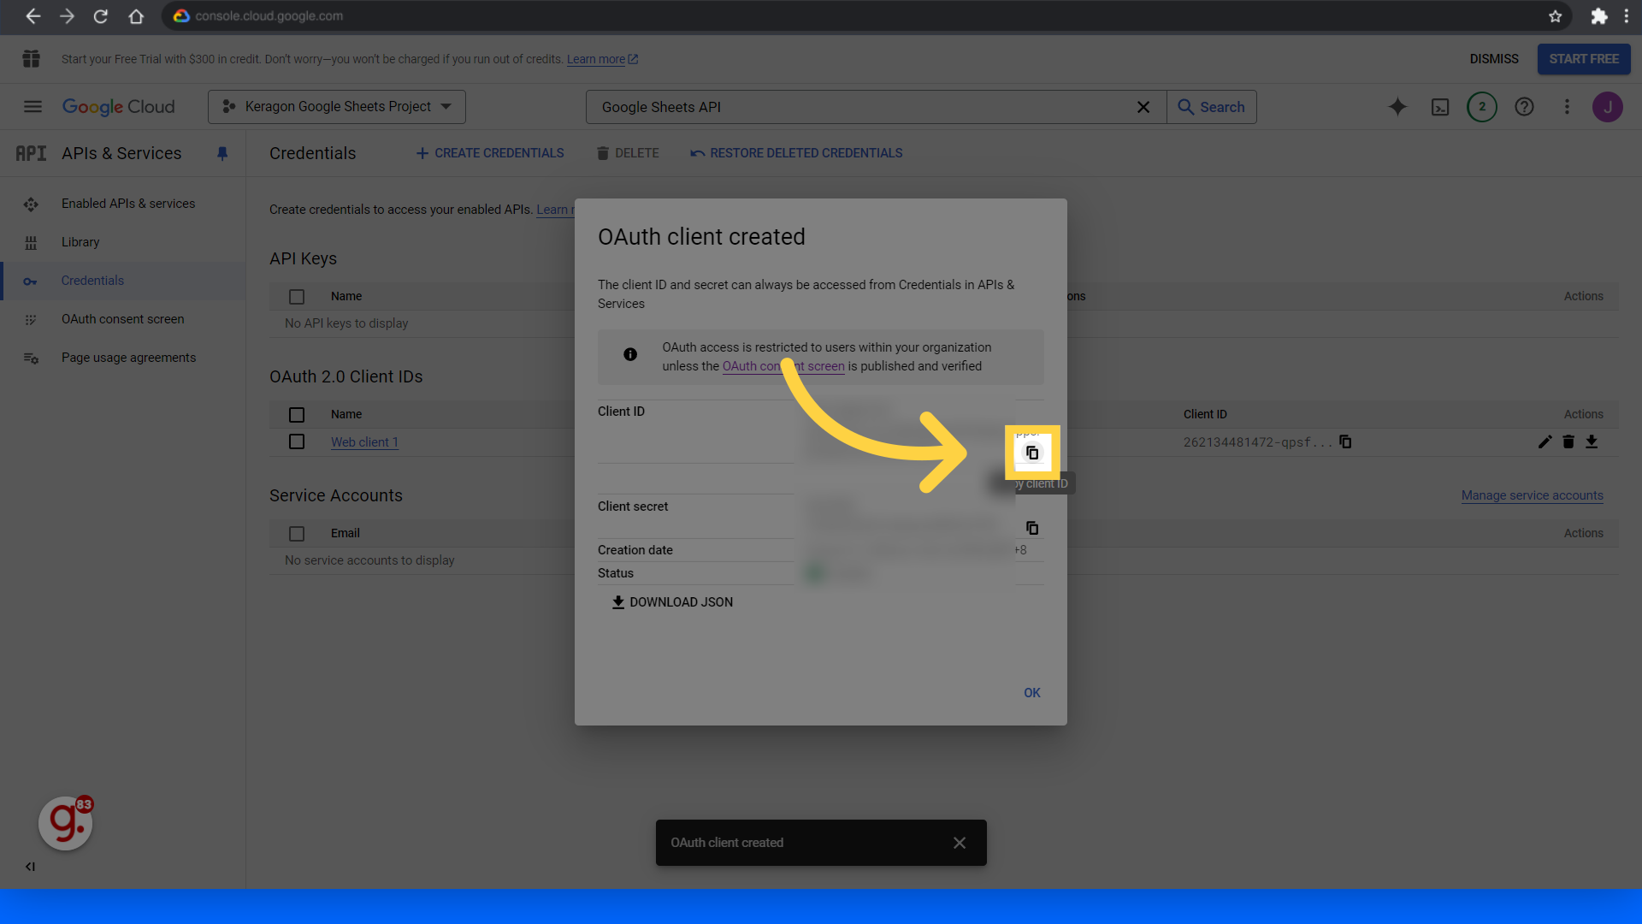This screenshot has width=1642, height=924.
Task: Check the Web client 1 row checkbox
Action: (x=297, y=441)
